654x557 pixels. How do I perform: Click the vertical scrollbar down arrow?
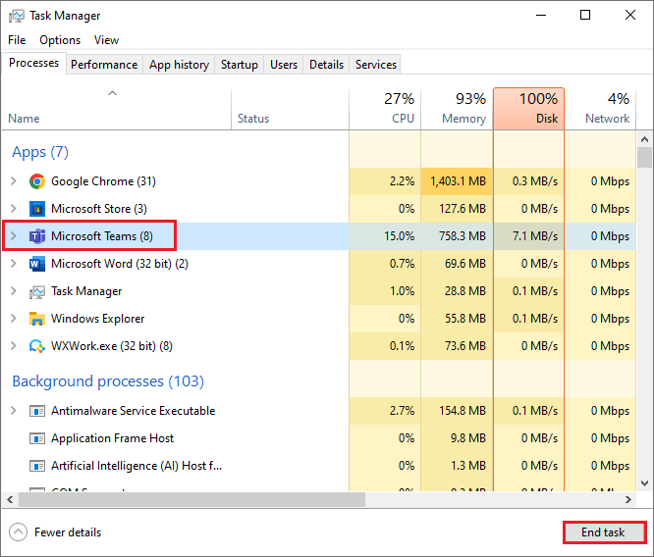(x=644, y=483)
